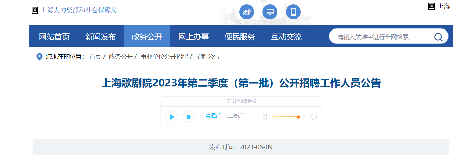Select 上海话 voice option
Image resolution: width=476 pixels, height=160 pixels.
[235, 116]
